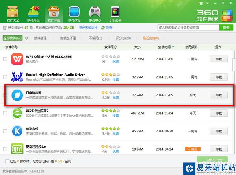The height and width of the screenshot is (175, 236).
Task: Click 投票 link for 爱奇艺视频3.0
Action: 115,151
